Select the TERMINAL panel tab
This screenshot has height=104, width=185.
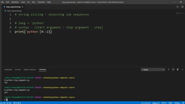[x=42, y=70]
